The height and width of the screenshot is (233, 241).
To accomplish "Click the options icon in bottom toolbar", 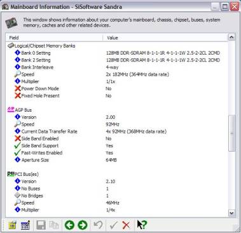I will (x=13, y=225).
